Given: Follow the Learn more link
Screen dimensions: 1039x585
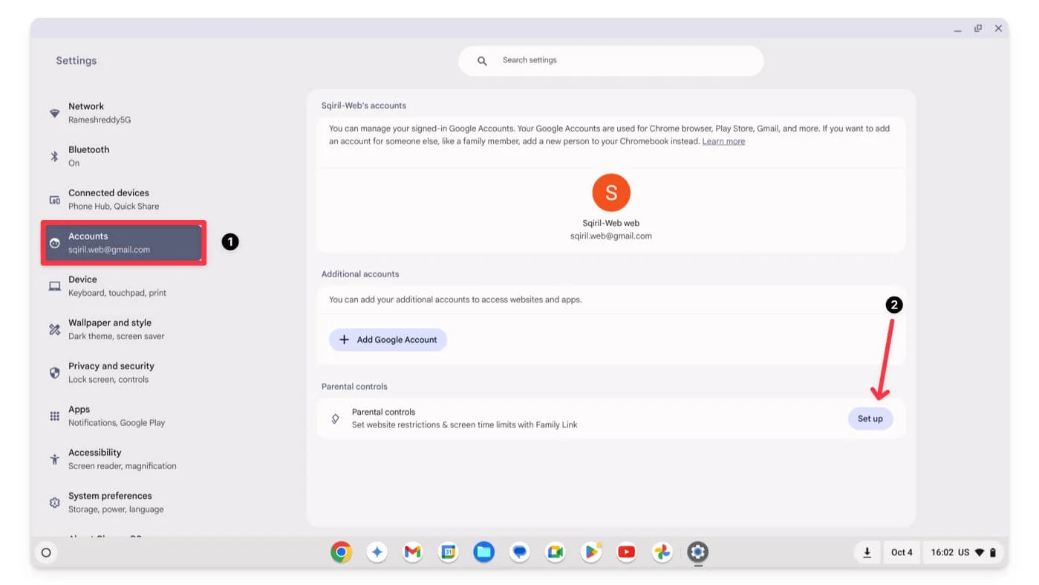Looking at the screenshot, I should pos(723,141).
